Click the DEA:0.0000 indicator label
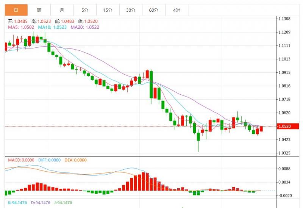Screen dimensions: 303x208 (x=75, y=160)
